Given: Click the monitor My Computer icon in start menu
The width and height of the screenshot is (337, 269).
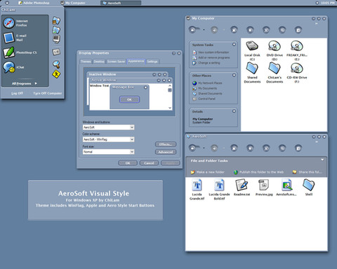Looking at the screenshot, I should coord(56,39).
